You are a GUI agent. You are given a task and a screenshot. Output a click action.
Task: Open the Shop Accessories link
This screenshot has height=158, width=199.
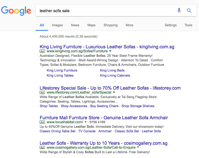[x=74, y=106]
